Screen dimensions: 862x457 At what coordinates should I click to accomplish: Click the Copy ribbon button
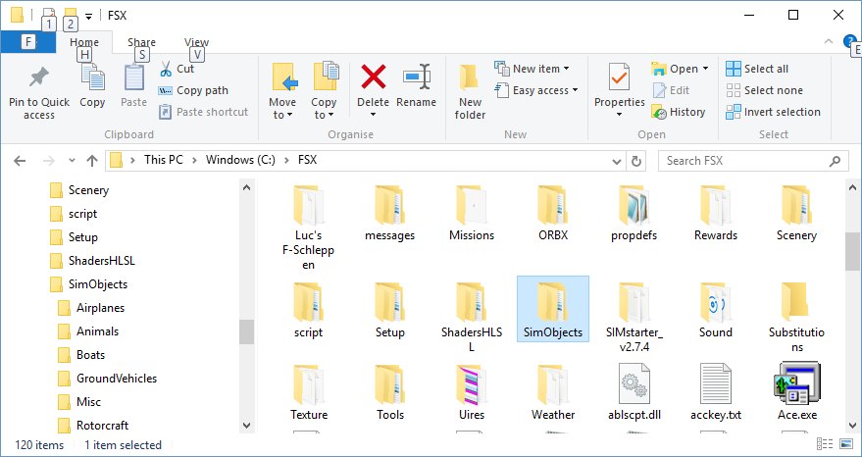pos(92,87)
